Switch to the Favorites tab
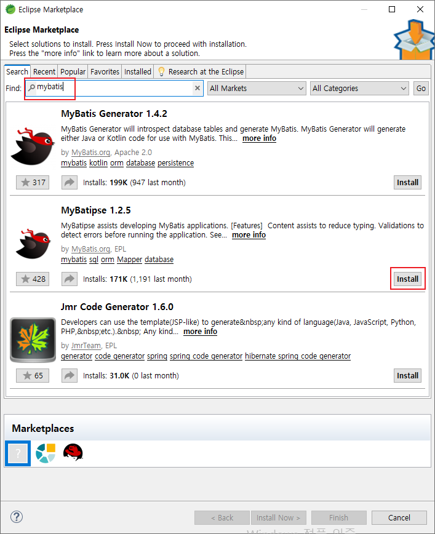The height and width of the screenshot is (534, 435). [105, 71]
